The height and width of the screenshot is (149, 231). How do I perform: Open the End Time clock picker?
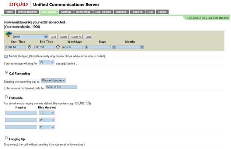58,47
